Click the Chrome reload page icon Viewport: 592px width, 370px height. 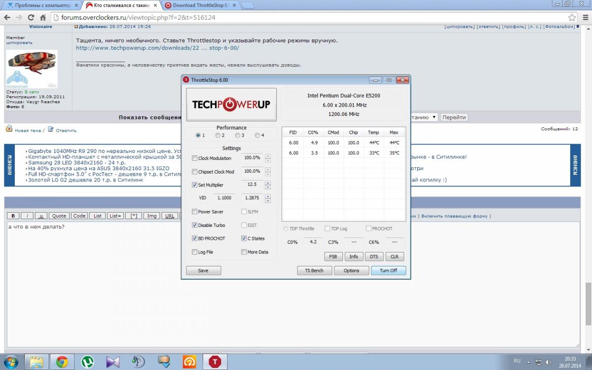[x=31, y=17]
